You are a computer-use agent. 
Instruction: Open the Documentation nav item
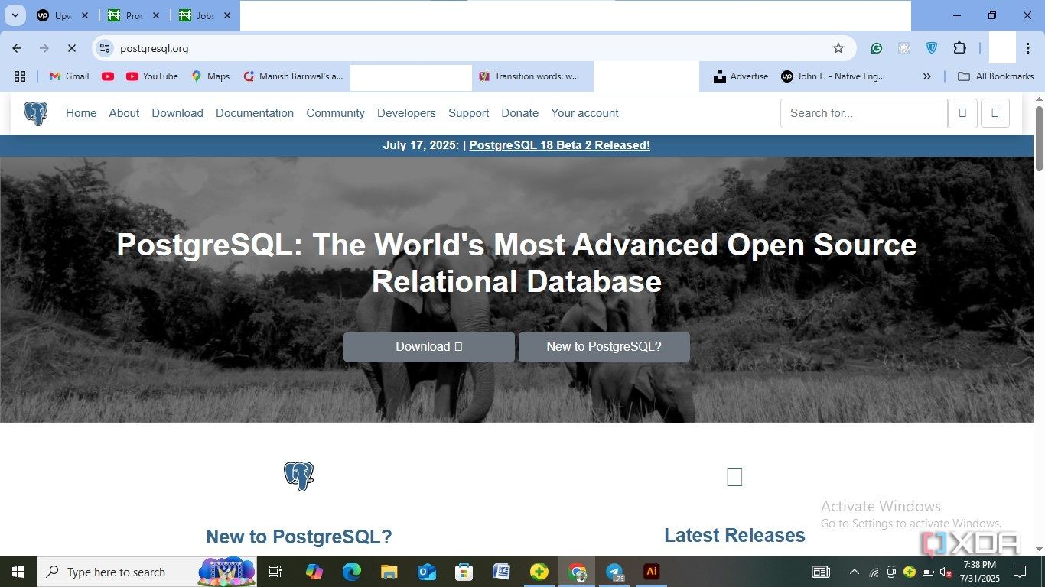tap(255, 113)
